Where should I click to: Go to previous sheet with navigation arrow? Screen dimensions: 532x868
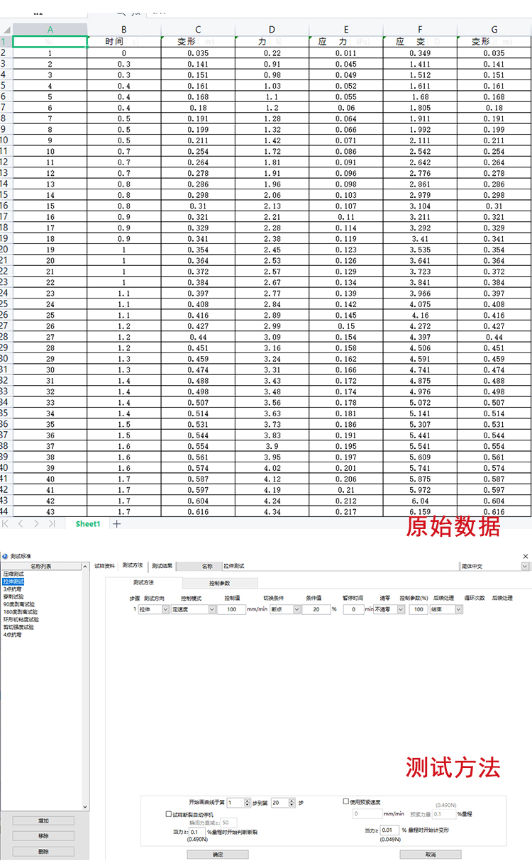point(21,524)
